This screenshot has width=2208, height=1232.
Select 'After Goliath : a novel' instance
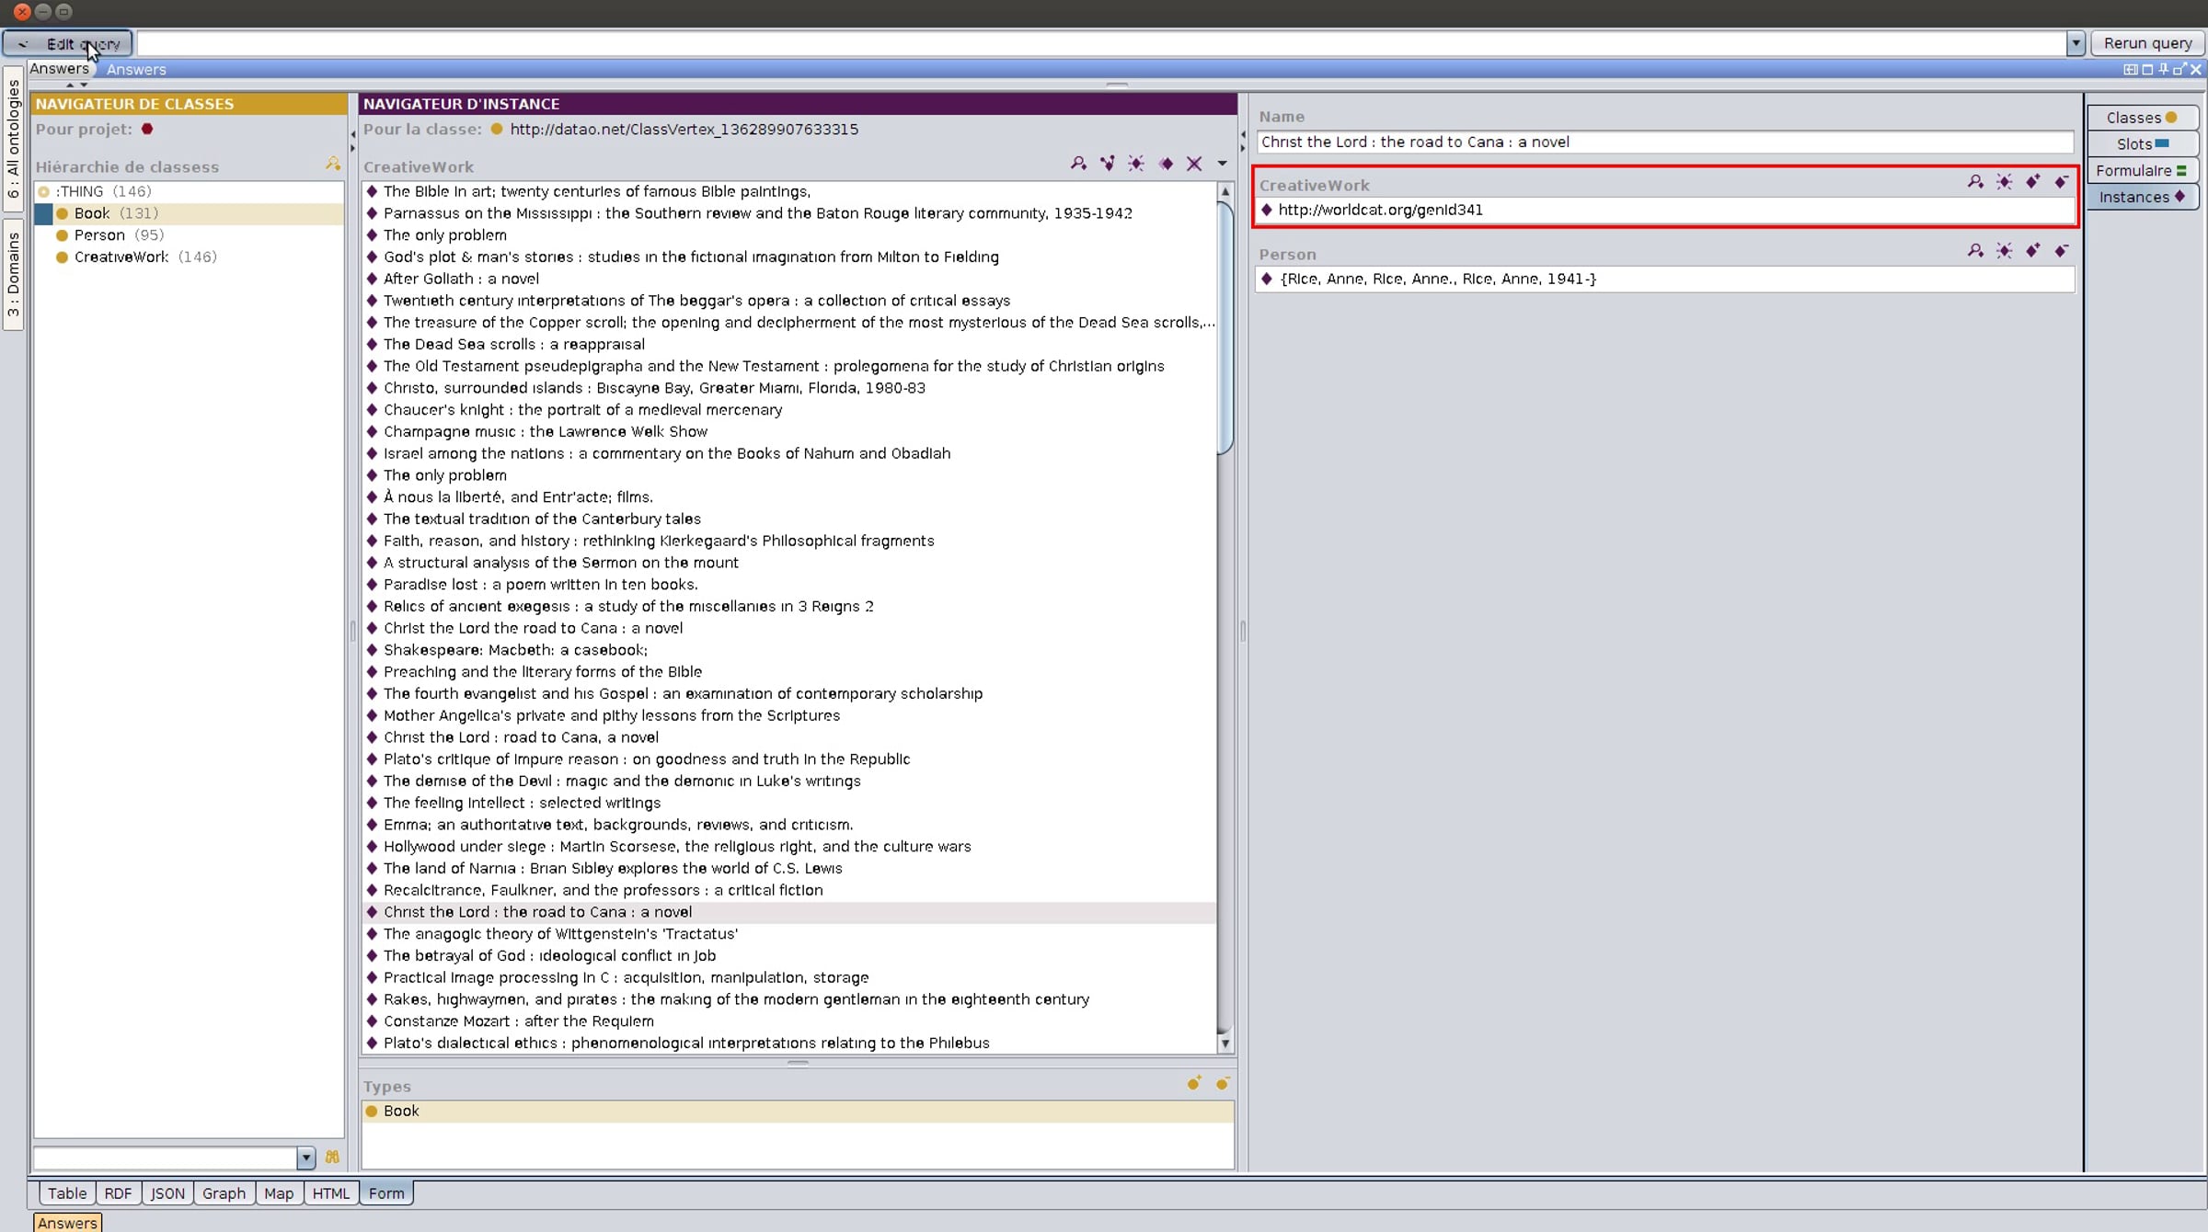461,279
